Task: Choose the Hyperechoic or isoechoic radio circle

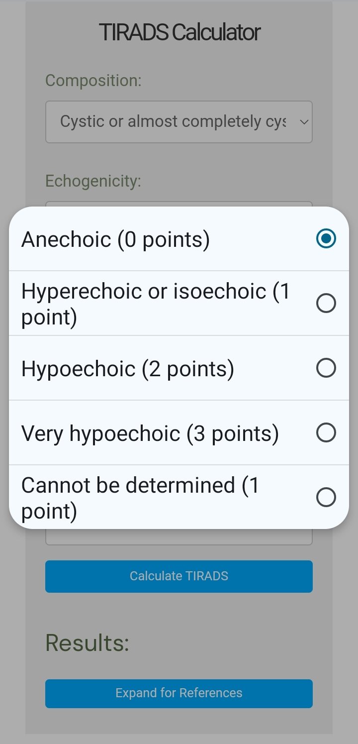Action: click(326, 303)
